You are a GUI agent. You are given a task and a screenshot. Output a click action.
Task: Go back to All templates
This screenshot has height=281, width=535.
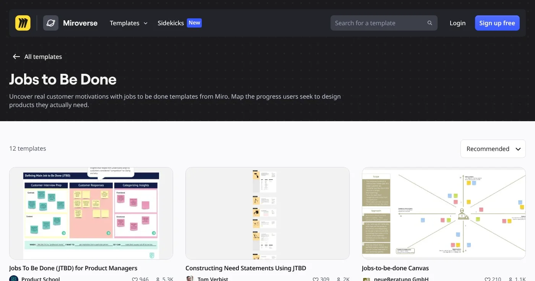pos(37,57)
